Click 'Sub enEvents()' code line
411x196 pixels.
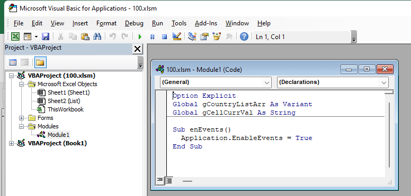click(202, 129)
